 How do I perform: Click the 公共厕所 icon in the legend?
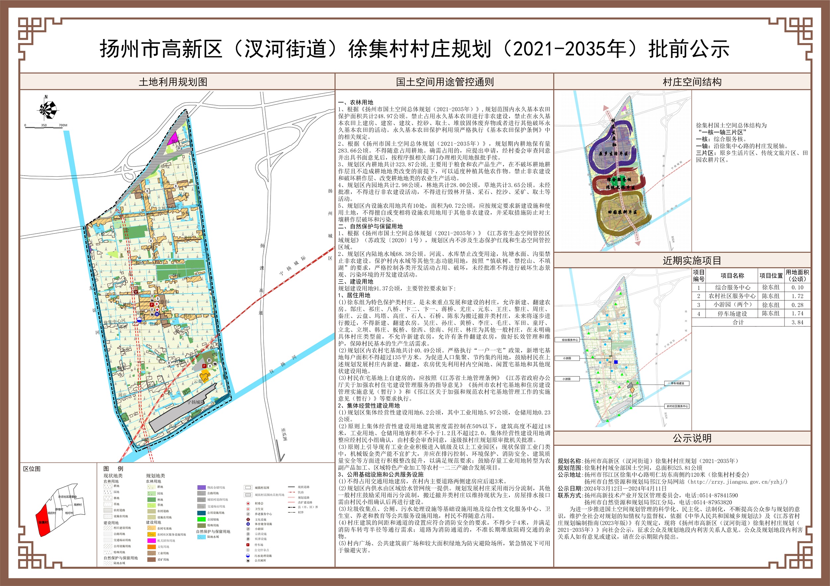[x=248, y=561]
